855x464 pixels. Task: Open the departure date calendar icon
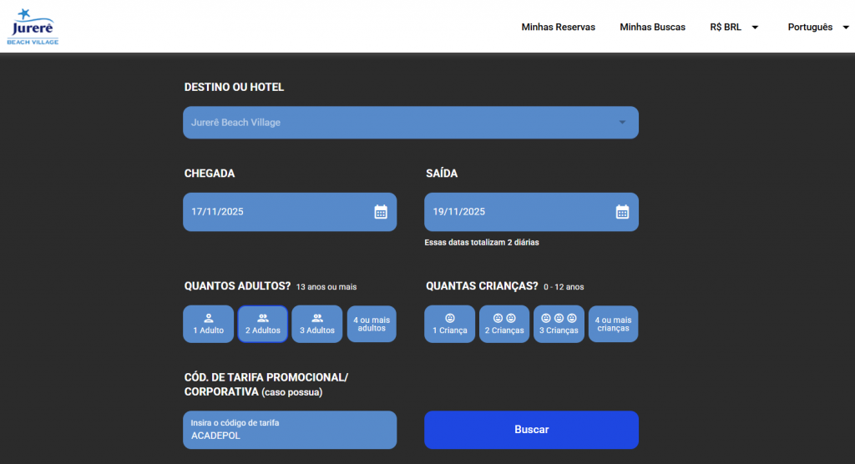(x=622, y=212)
